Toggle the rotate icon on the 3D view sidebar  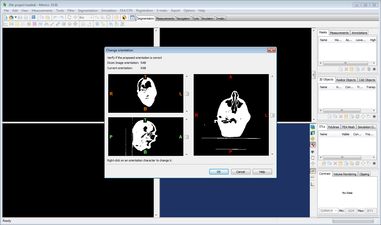pyautogui.click(x=313, y=158)
